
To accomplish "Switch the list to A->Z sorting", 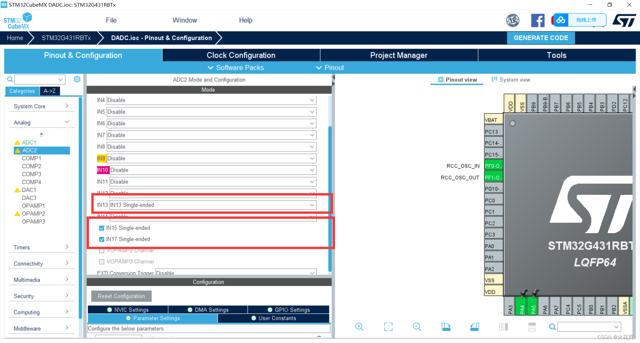I will 50,91.
